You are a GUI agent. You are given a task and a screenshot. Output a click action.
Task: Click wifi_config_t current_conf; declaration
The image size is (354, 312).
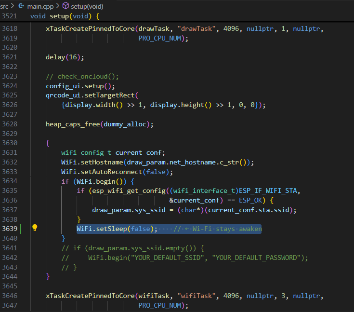coord(113,153)
